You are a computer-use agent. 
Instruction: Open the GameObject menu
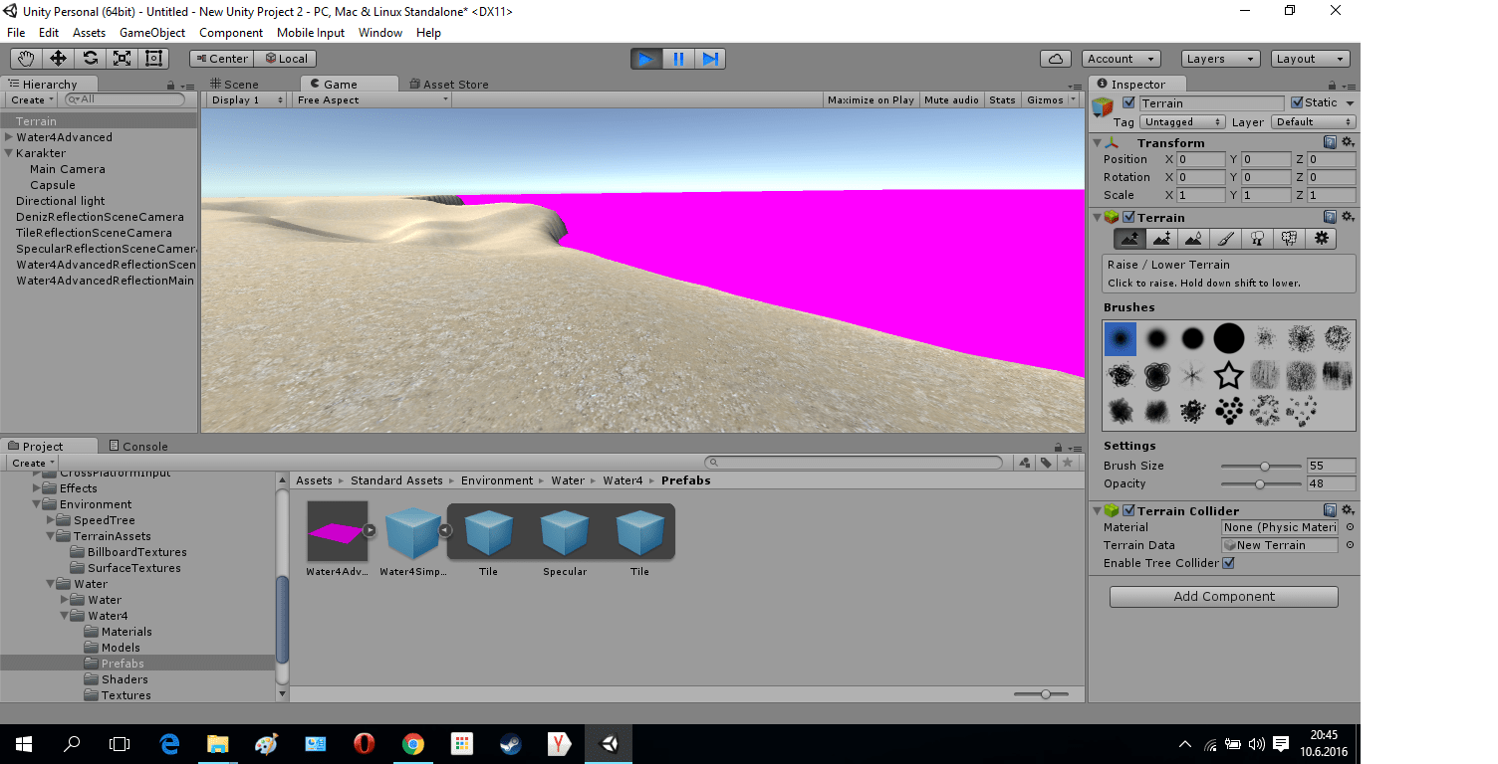click(x=152, y=32)
